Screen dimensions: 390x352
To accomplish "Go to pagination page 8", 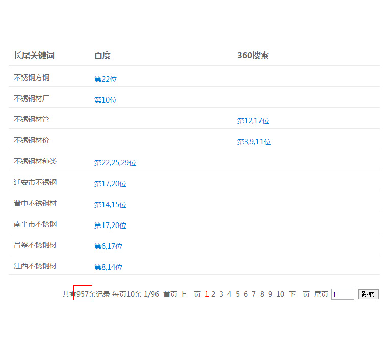I will (262, 294).
